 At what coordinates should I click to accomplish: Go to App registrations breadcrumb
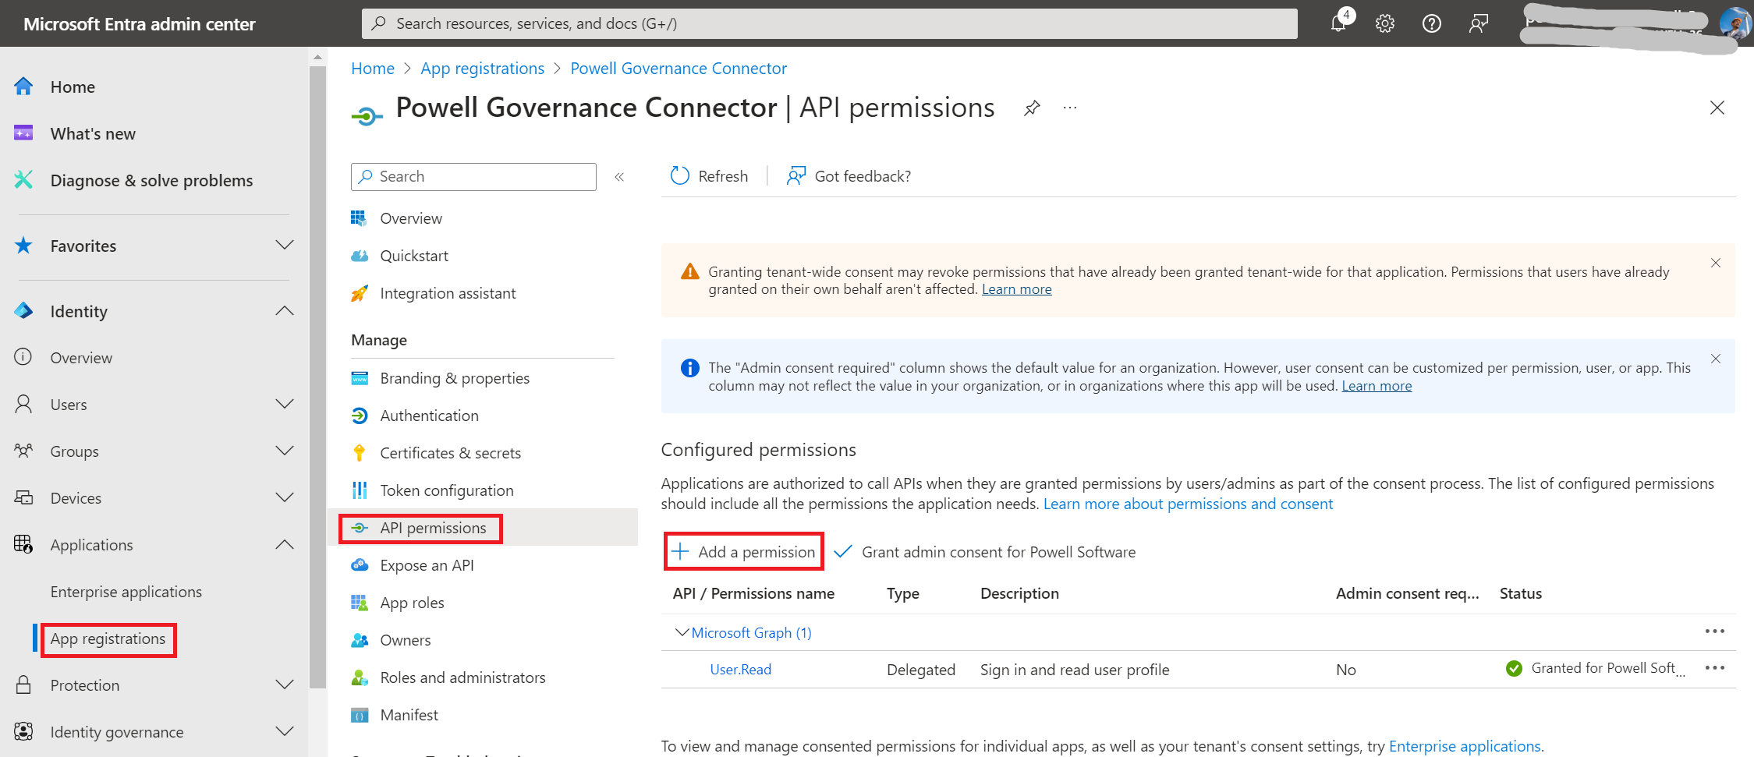coord(482,69)
